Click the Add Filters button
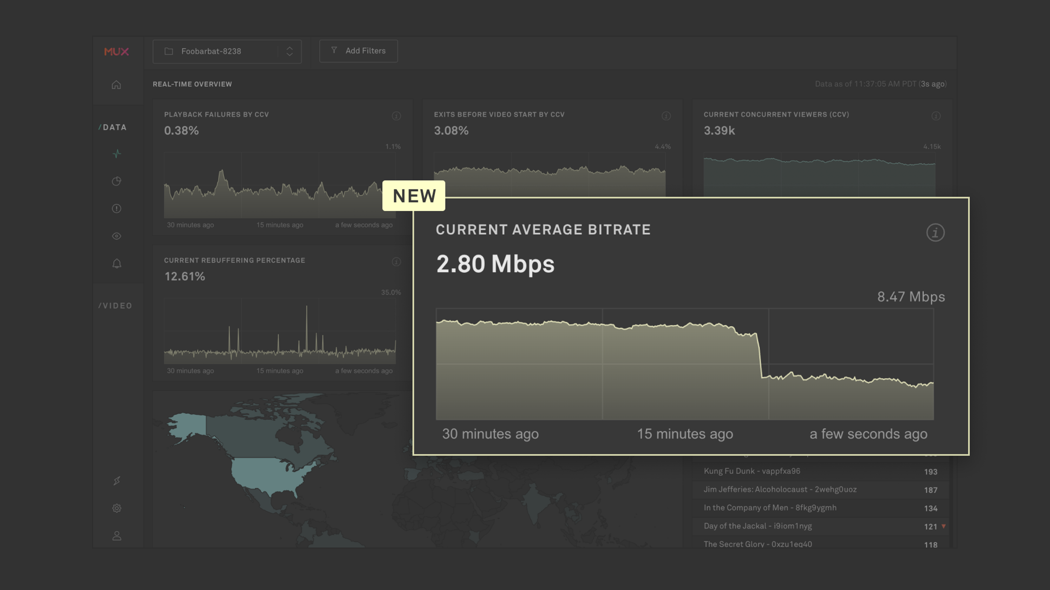The image size is (1050, 590). coord(358,51)
